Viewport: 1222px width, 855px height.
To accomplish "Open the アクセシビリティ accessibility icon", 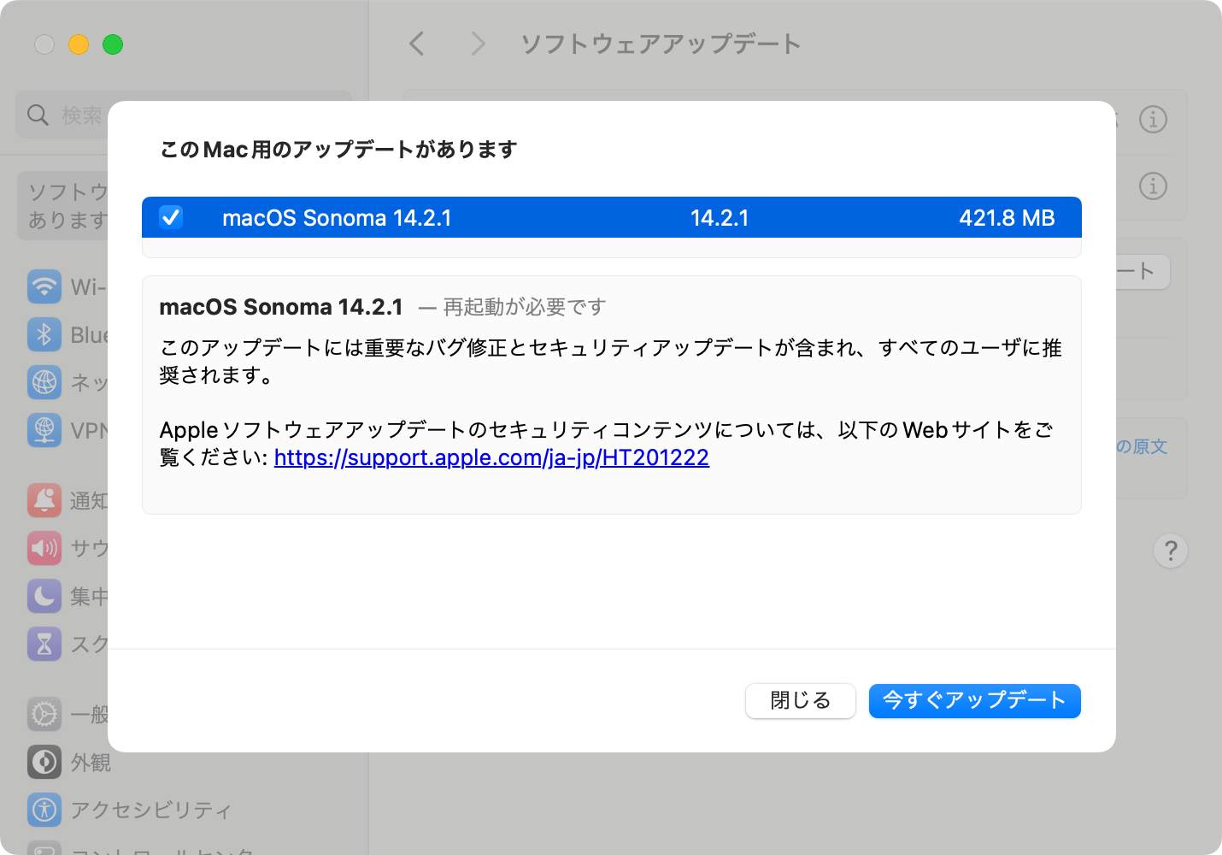I will (x=44, y=810).
